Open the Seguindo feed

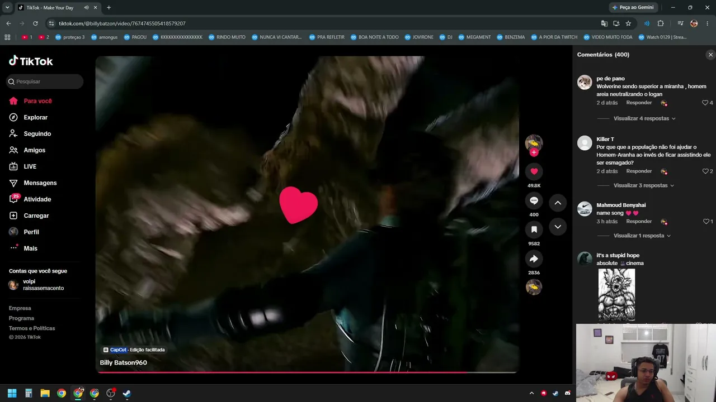click(37, 134)
